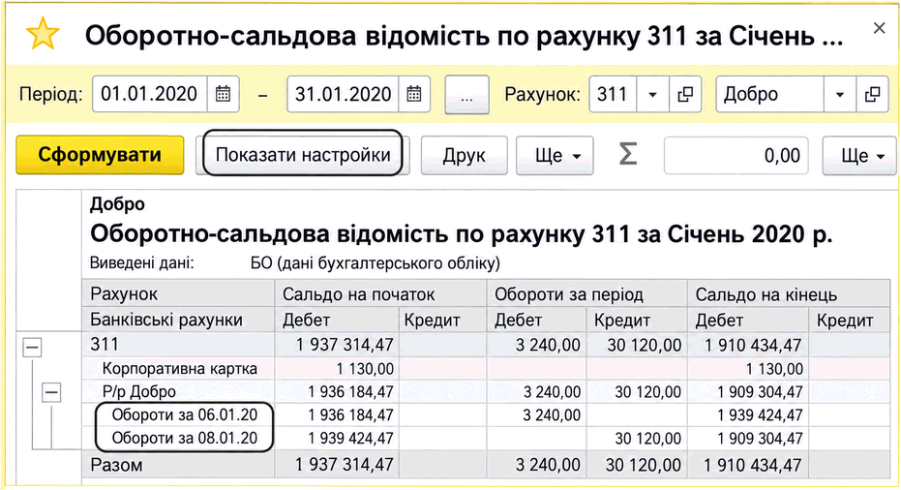This screenshot has height=490, width=901.
Task: Open organization Добро form via open icon
Action: (x=872, y=94)
